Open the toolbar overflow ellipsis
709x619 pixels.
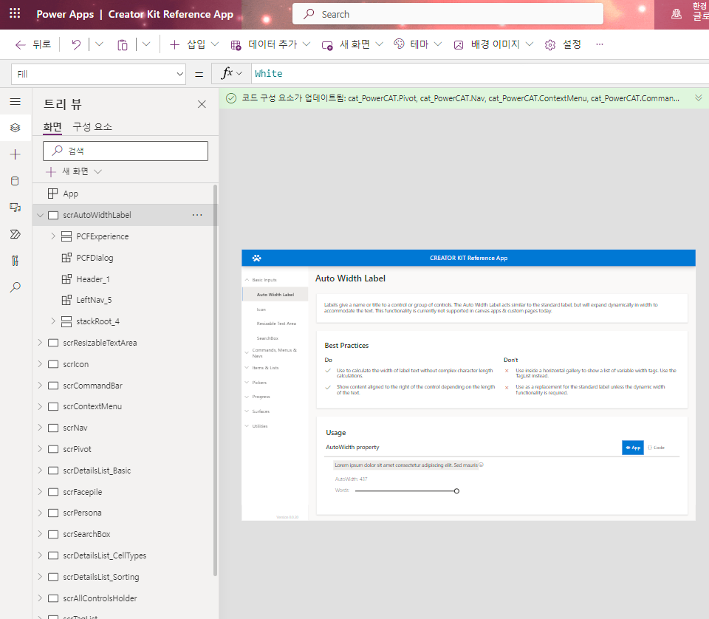(600, 44)
